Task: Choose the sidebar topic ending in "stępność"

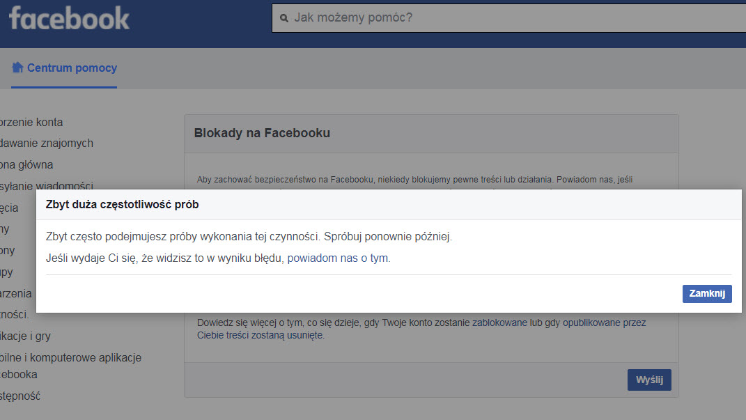Action: [20, 396]
